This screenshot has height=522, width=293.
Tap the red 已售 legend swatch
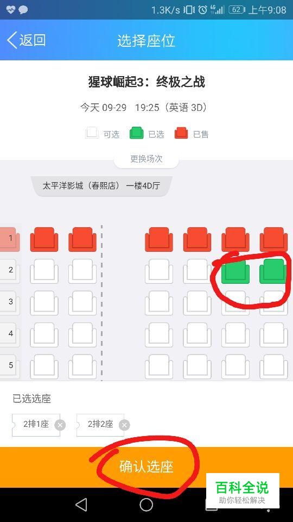tap(181, 133)
